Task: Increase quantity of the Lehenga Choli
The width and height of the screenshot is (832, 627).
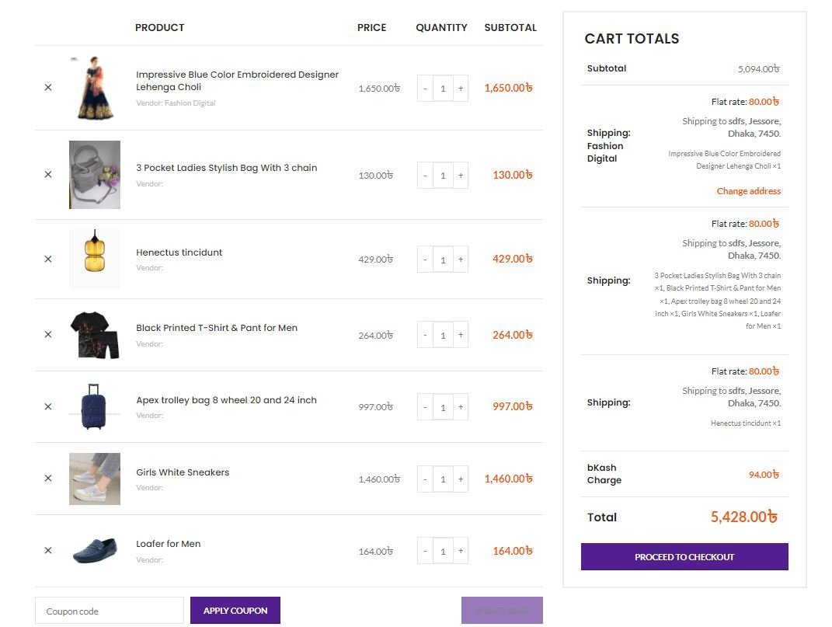Action: (x=461, y=88)
